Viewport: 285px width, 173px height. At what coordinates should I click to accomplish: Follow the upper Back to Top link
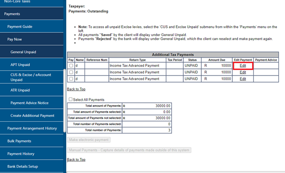[x=76, y=89]
